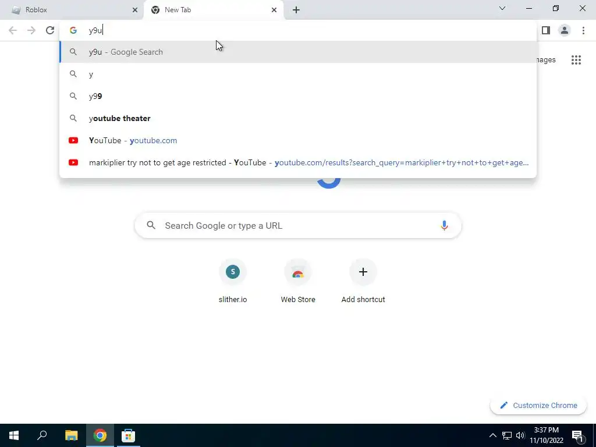Open the volume tray icon

(x=520, y=435)
